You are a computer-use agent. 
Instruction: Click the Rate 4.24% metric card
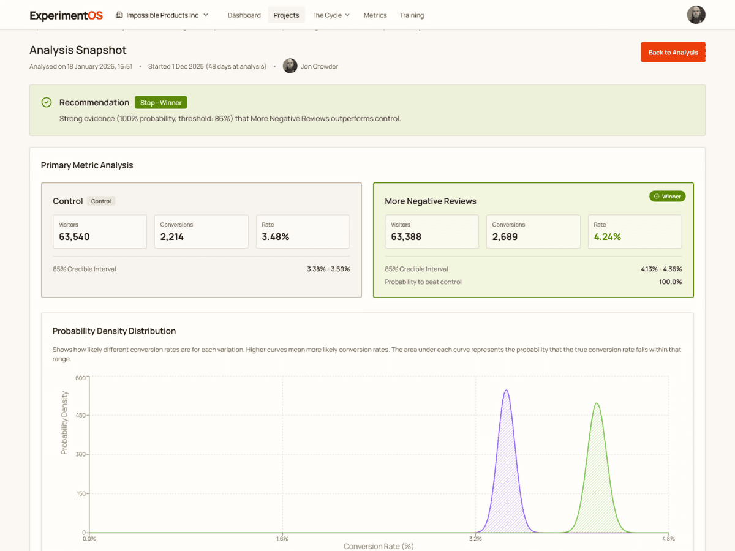[635, 231]
